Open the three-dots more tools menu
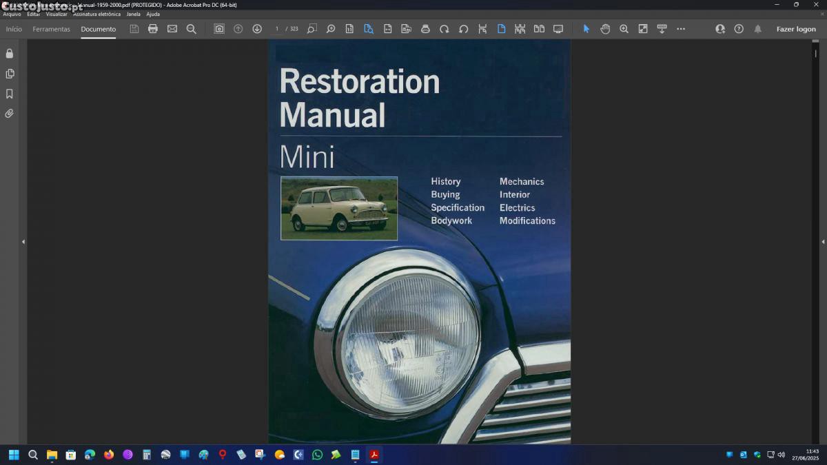The image size is (827, 465). [x=681, y=29]
